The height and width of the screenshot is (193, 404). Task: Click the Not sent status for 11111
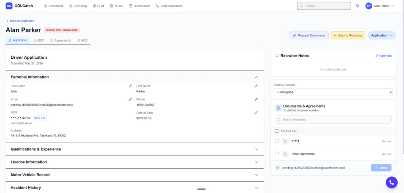[387, 141]
